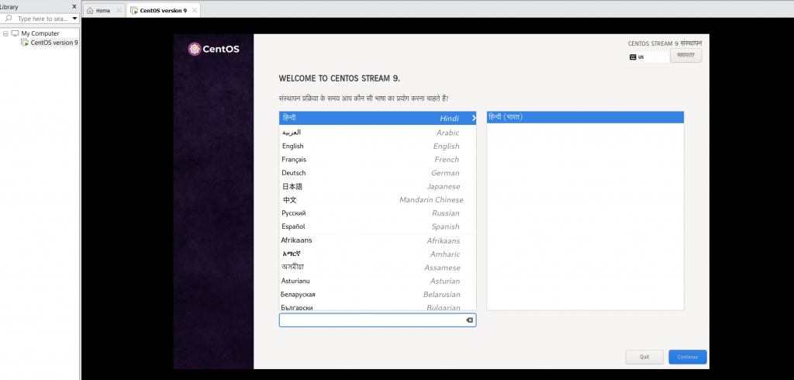Select English in the language list
794x380 pixels.
click(378, 146)
